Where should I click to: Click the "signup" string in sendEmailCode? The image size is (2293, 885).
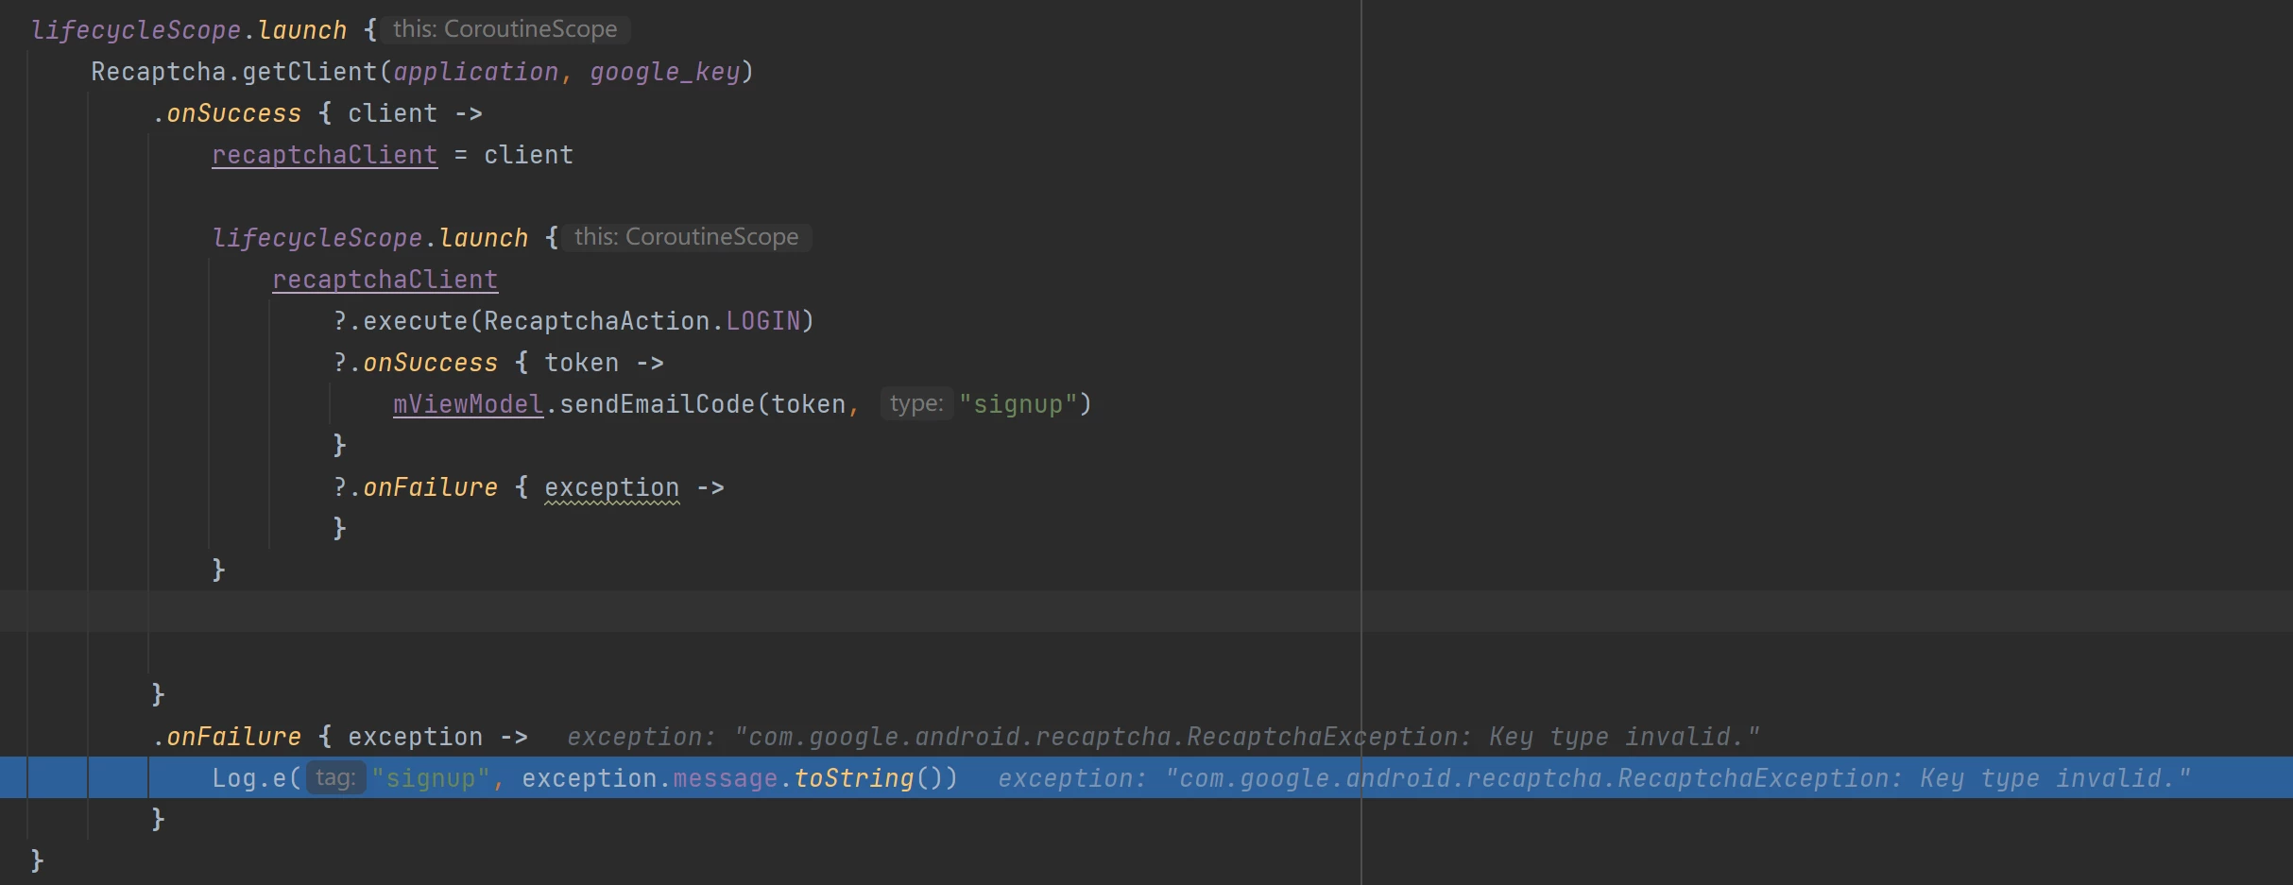tap(1018, 404)
